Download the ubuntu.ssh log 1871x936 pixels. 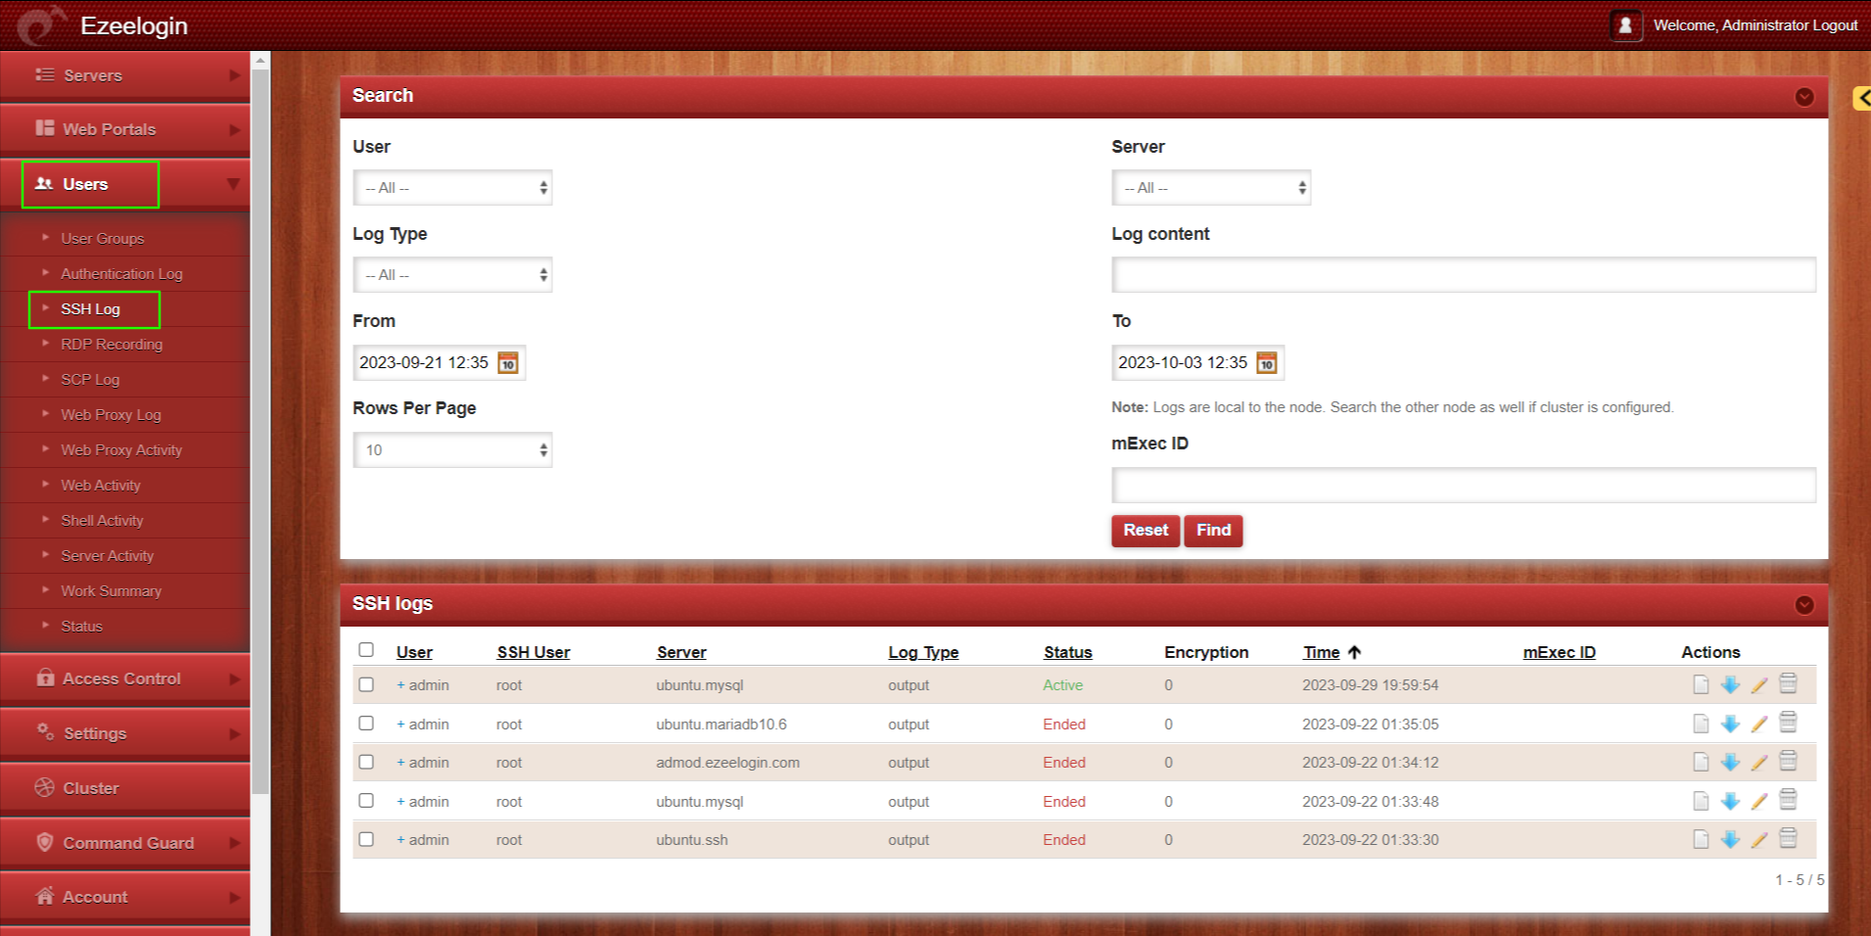click(1730, 839)
